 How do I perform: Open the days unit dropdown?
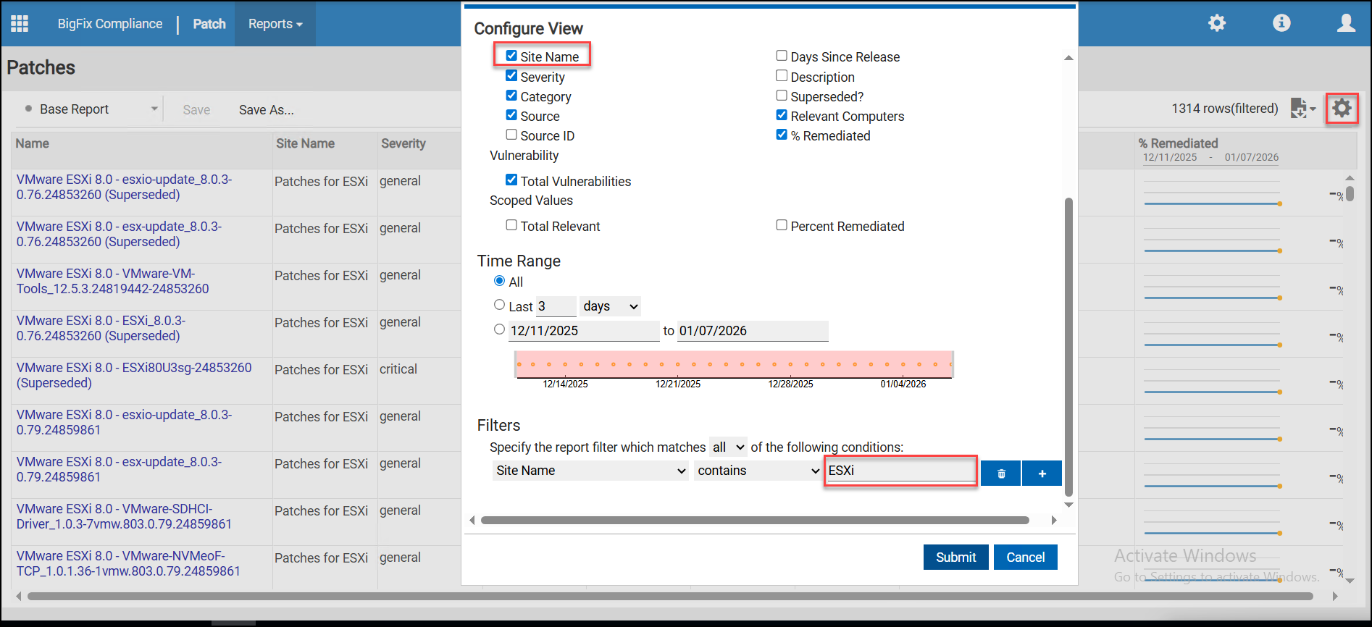(x=611, y=306)
